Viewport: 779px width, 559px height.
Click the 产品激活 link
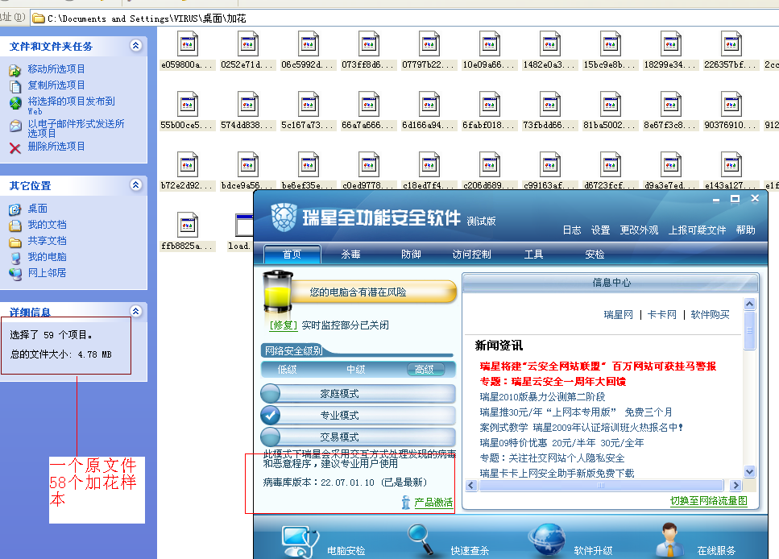[x=433, y=503]
